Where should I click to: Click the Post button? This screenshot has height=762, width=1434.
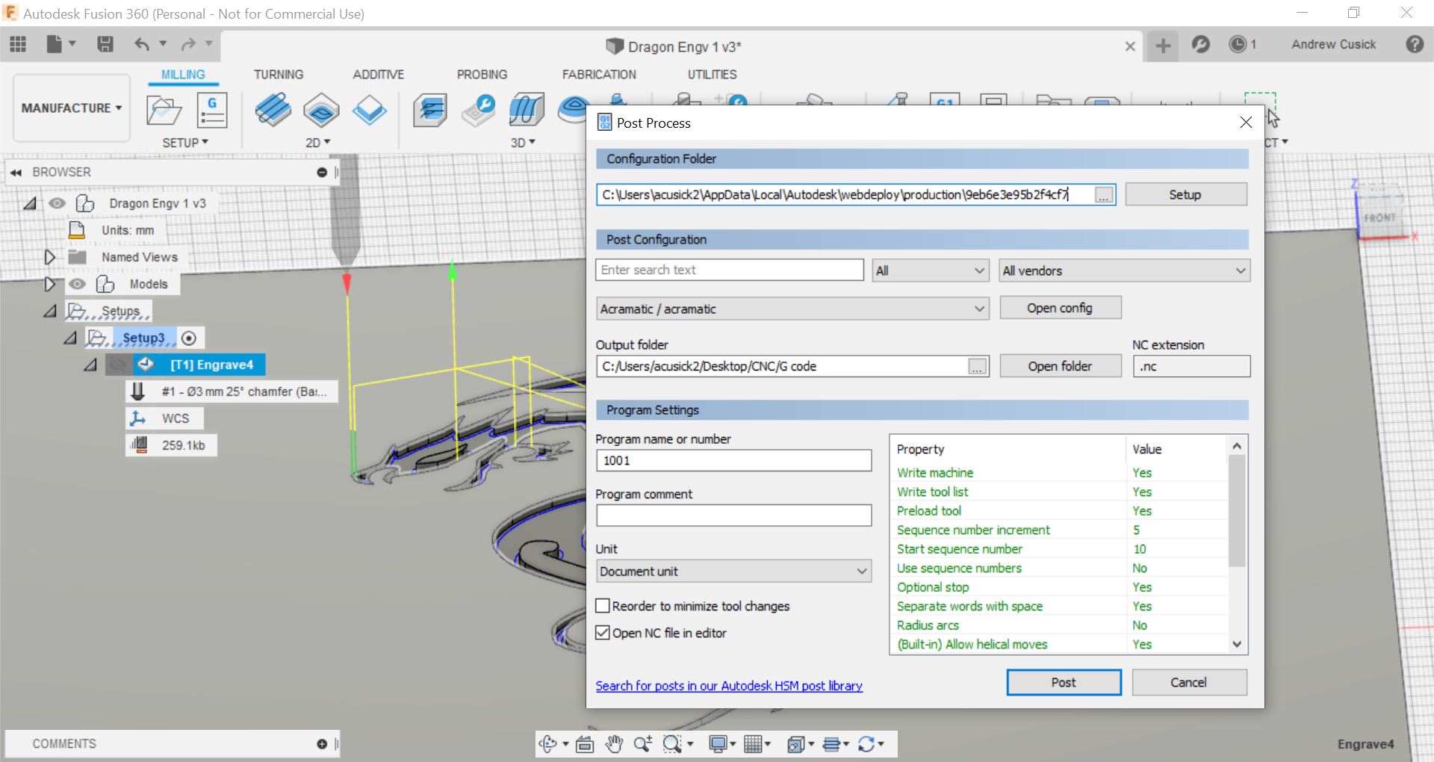coord(1063,682)
